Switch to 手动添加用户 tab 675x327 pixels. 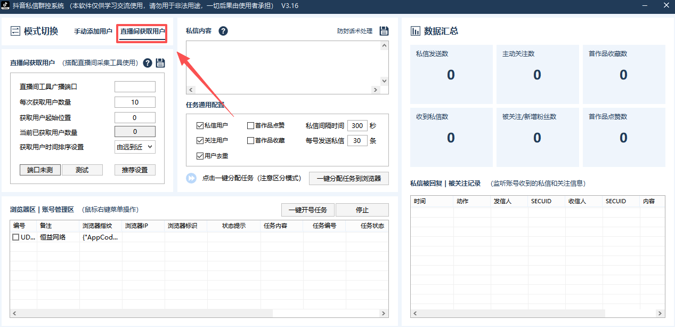pos(93,31)
